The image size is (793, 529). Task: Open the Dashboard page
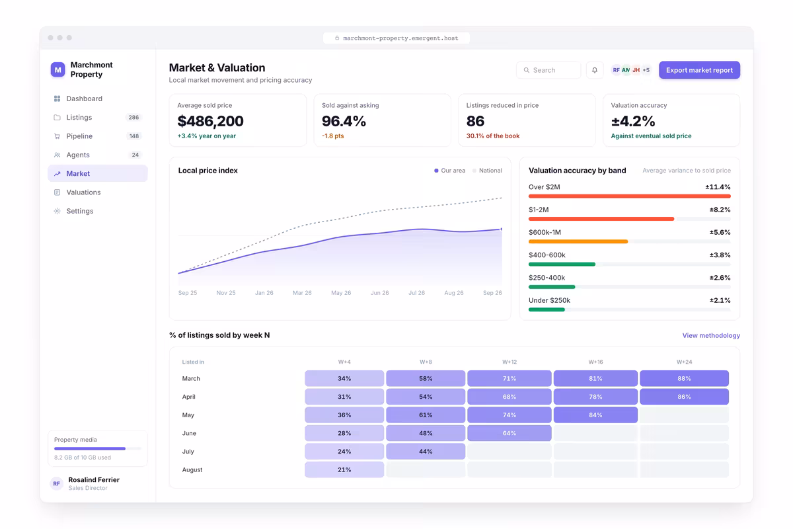[x=98, y=99]
